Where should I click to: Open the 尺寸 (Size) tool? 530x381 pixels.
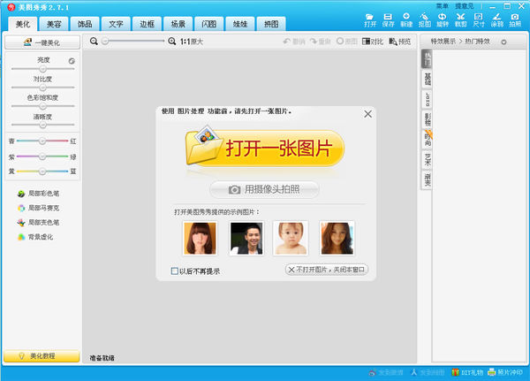(479, 19)
